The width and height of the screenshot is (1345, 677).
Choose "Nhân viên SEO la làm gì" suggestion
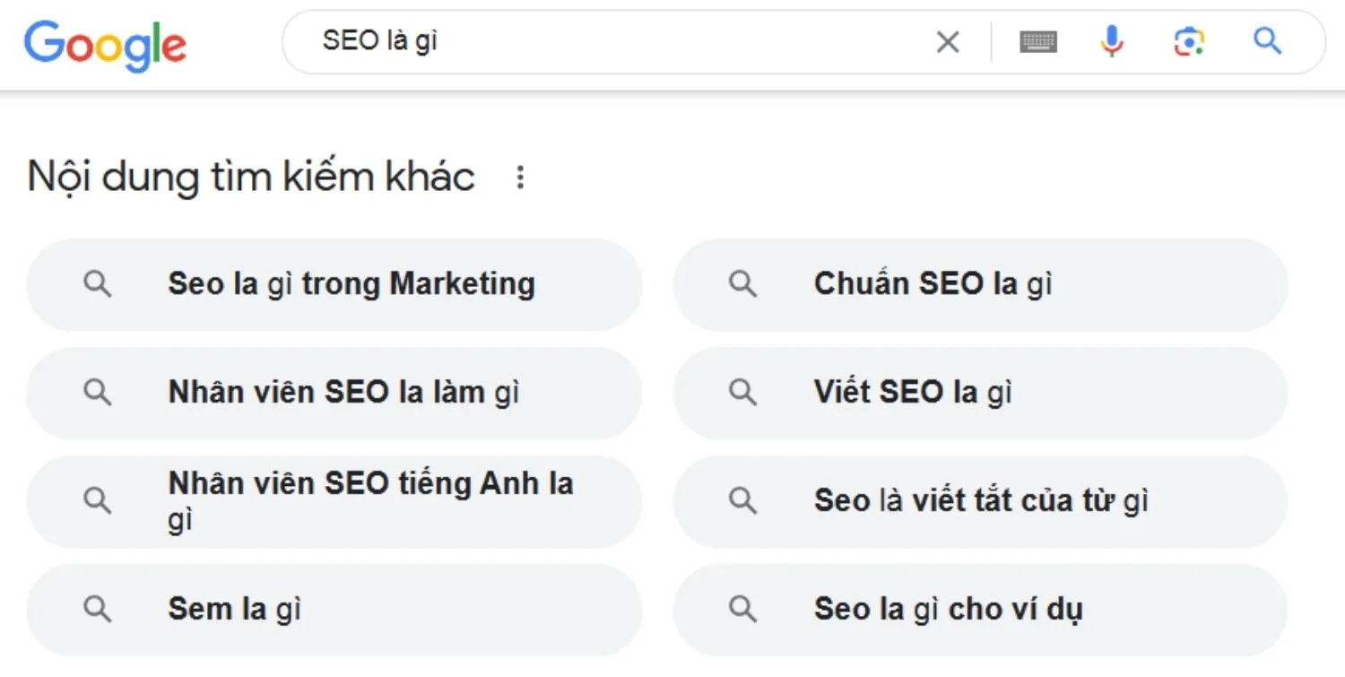pyautogui.click(x=343, y=393)
